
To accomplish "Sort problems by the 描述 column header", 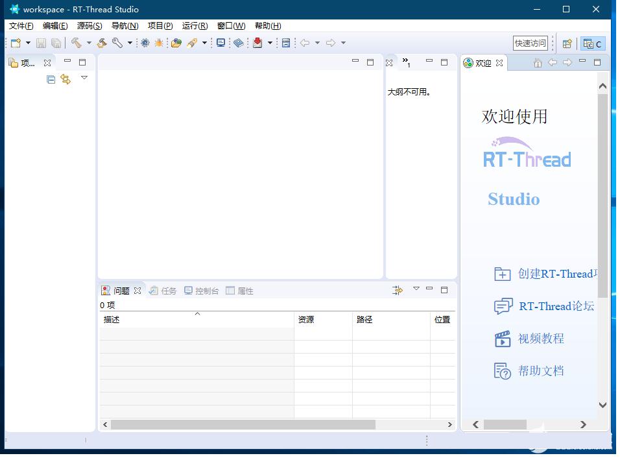I will click(x=197, y=320).
